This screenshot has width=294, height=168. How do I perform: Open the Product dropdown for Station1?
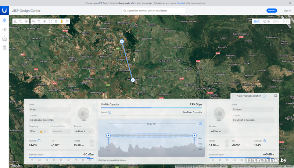click(x=219, y=131)
